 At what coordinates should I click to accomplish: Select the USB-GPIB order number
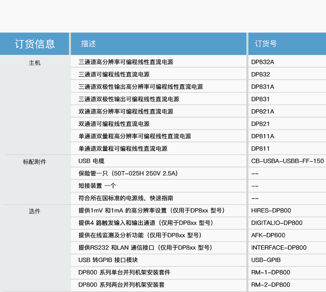tap(266, 260)
